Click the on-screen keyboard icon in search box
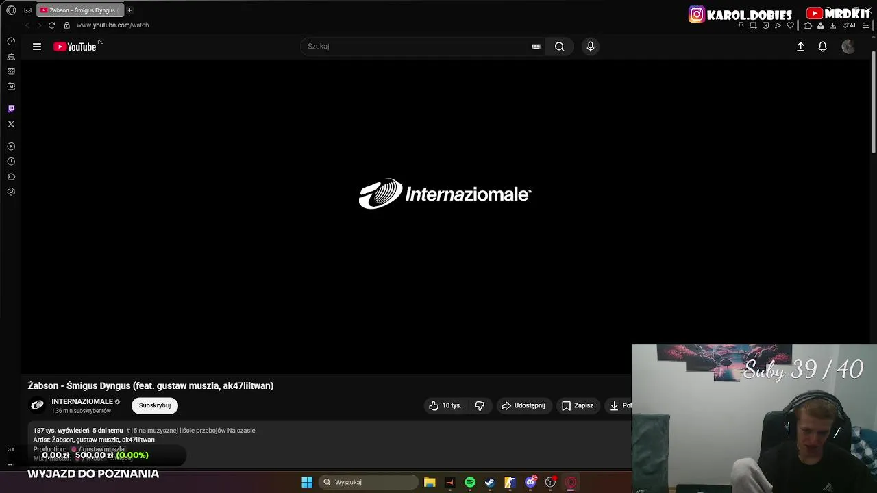 point(536,47)
